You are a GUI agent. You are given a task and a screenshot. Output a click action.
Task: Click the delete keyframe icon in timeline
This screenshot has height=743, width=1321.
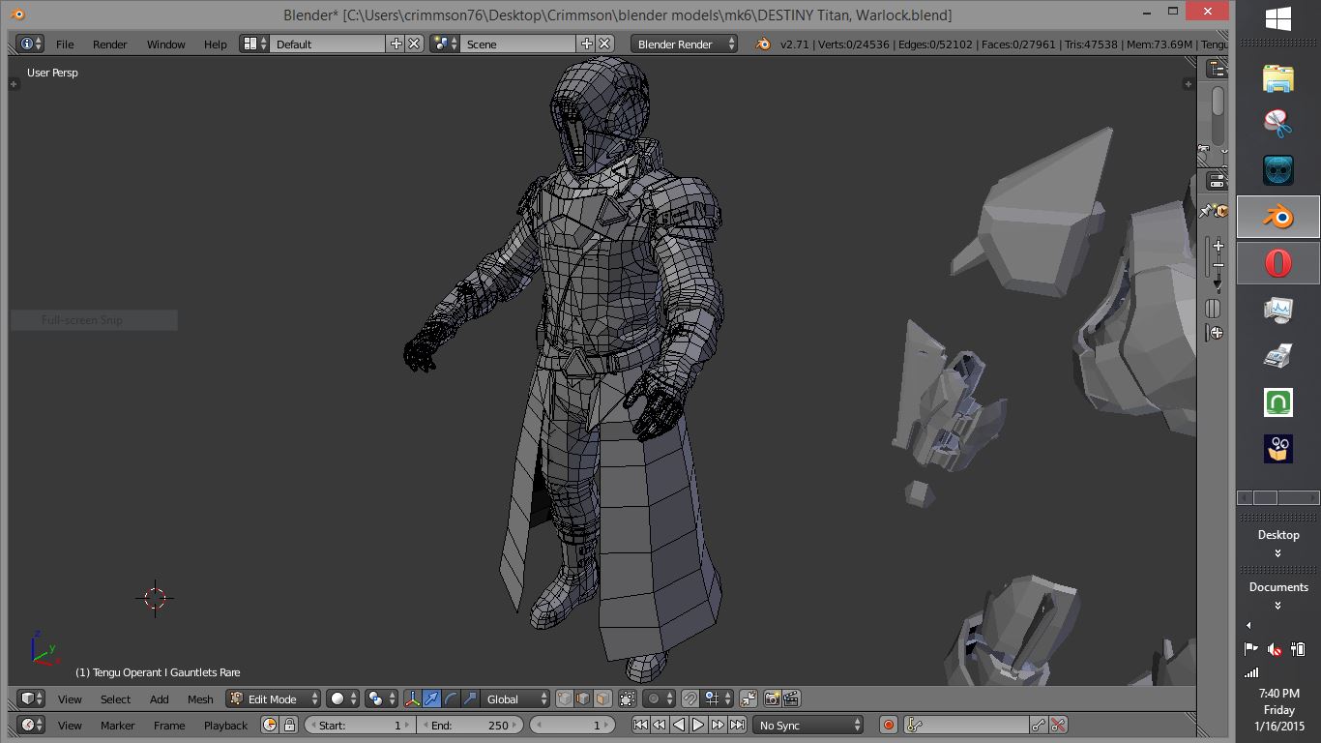[x=1058, y=725]
